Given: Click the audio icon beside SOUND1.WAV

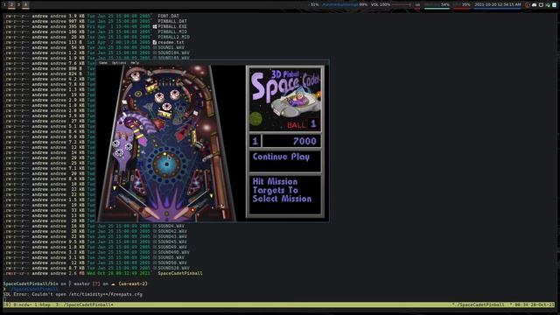Looking at the screenshot, I should (155, 47).
